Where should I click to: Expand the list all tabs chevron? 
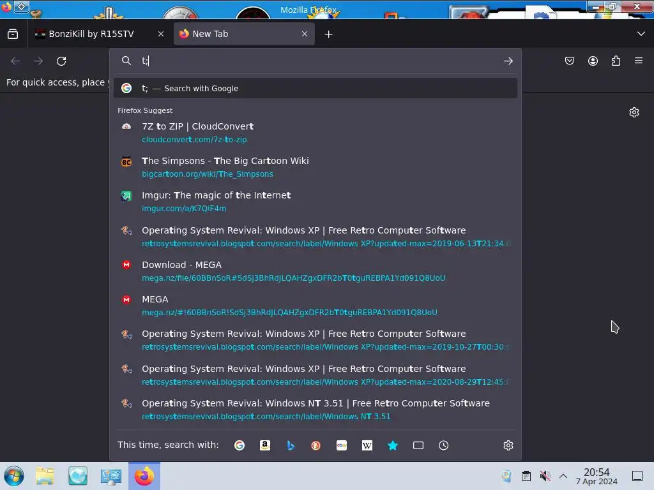pyautogui.click(x=641, y=34)
